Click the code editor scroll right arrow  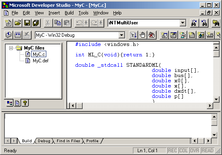[x=210, y=106]
